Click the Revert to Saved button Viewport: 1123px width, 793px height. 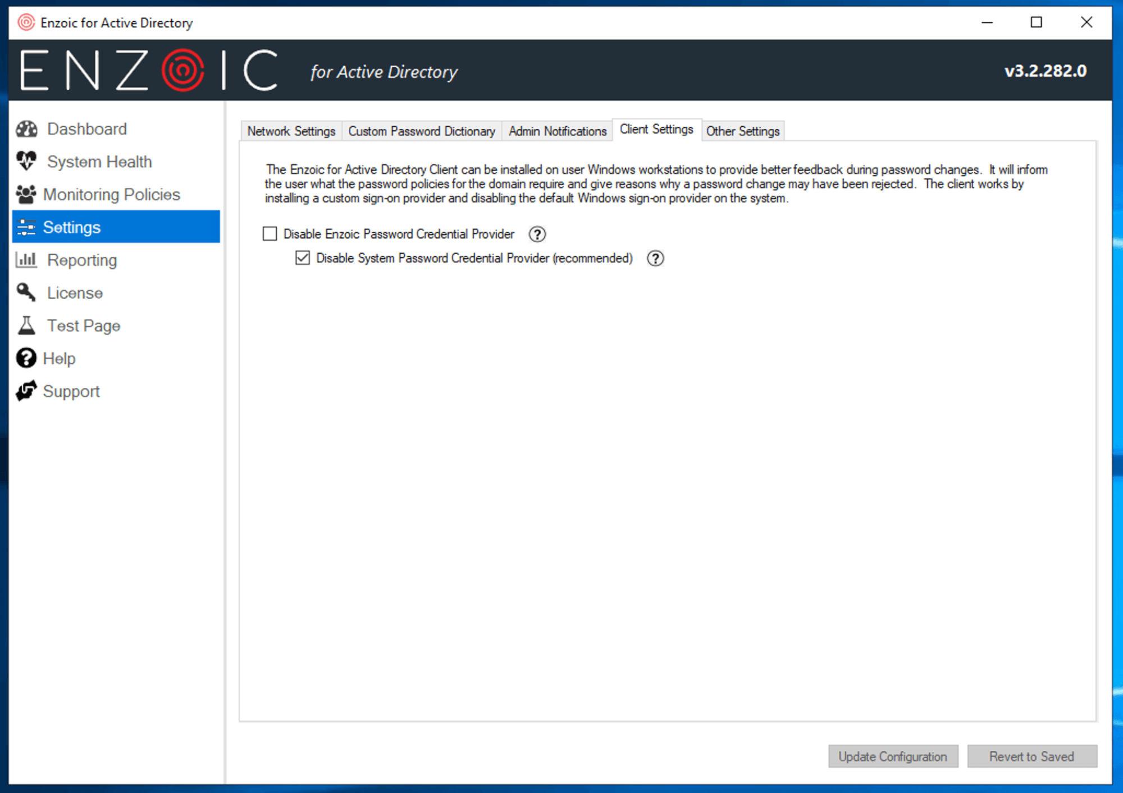[1031, 757]
